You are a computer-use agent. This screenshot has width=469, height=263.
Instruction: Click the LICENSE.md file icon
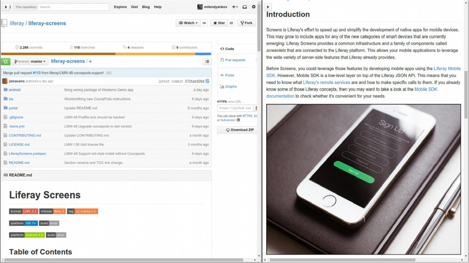[x=5, y=145]
